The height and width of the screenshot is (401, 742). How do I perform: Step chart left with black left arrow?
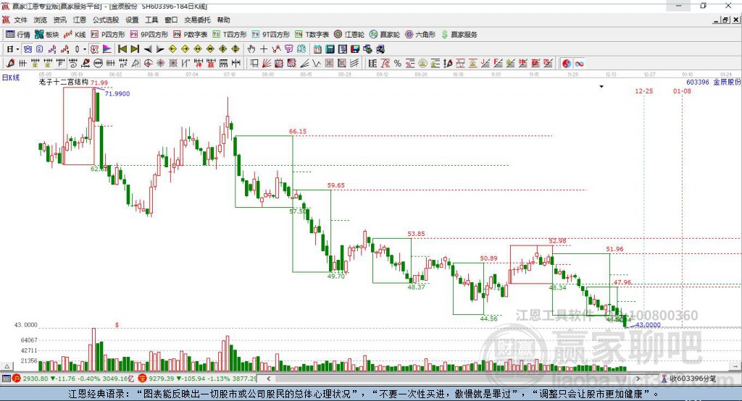click(148, 49)
